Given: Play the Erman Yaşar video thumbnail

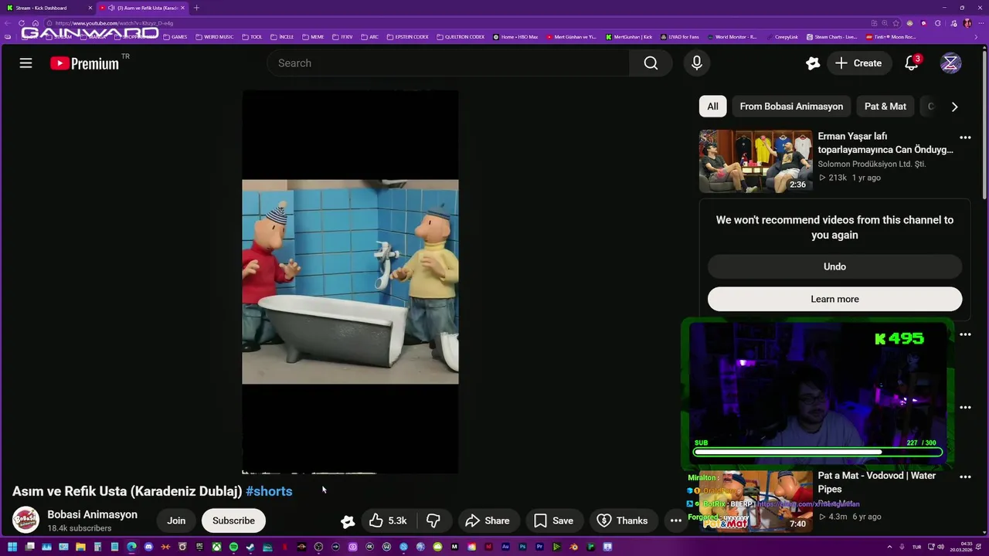Looking at the screenshot, I should [756, 161].
